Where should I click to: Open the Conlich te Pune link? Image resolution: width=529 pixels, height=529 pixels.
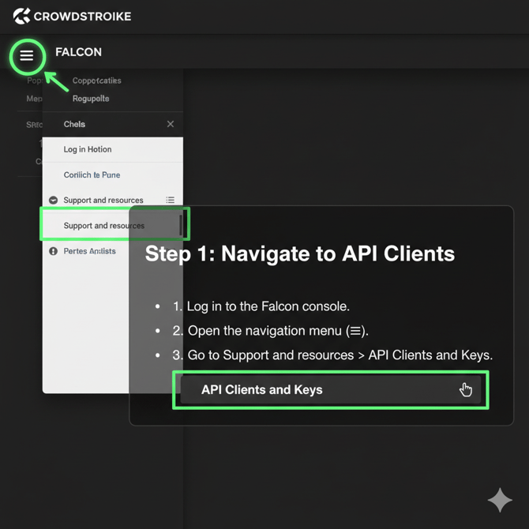pos(92,174)
